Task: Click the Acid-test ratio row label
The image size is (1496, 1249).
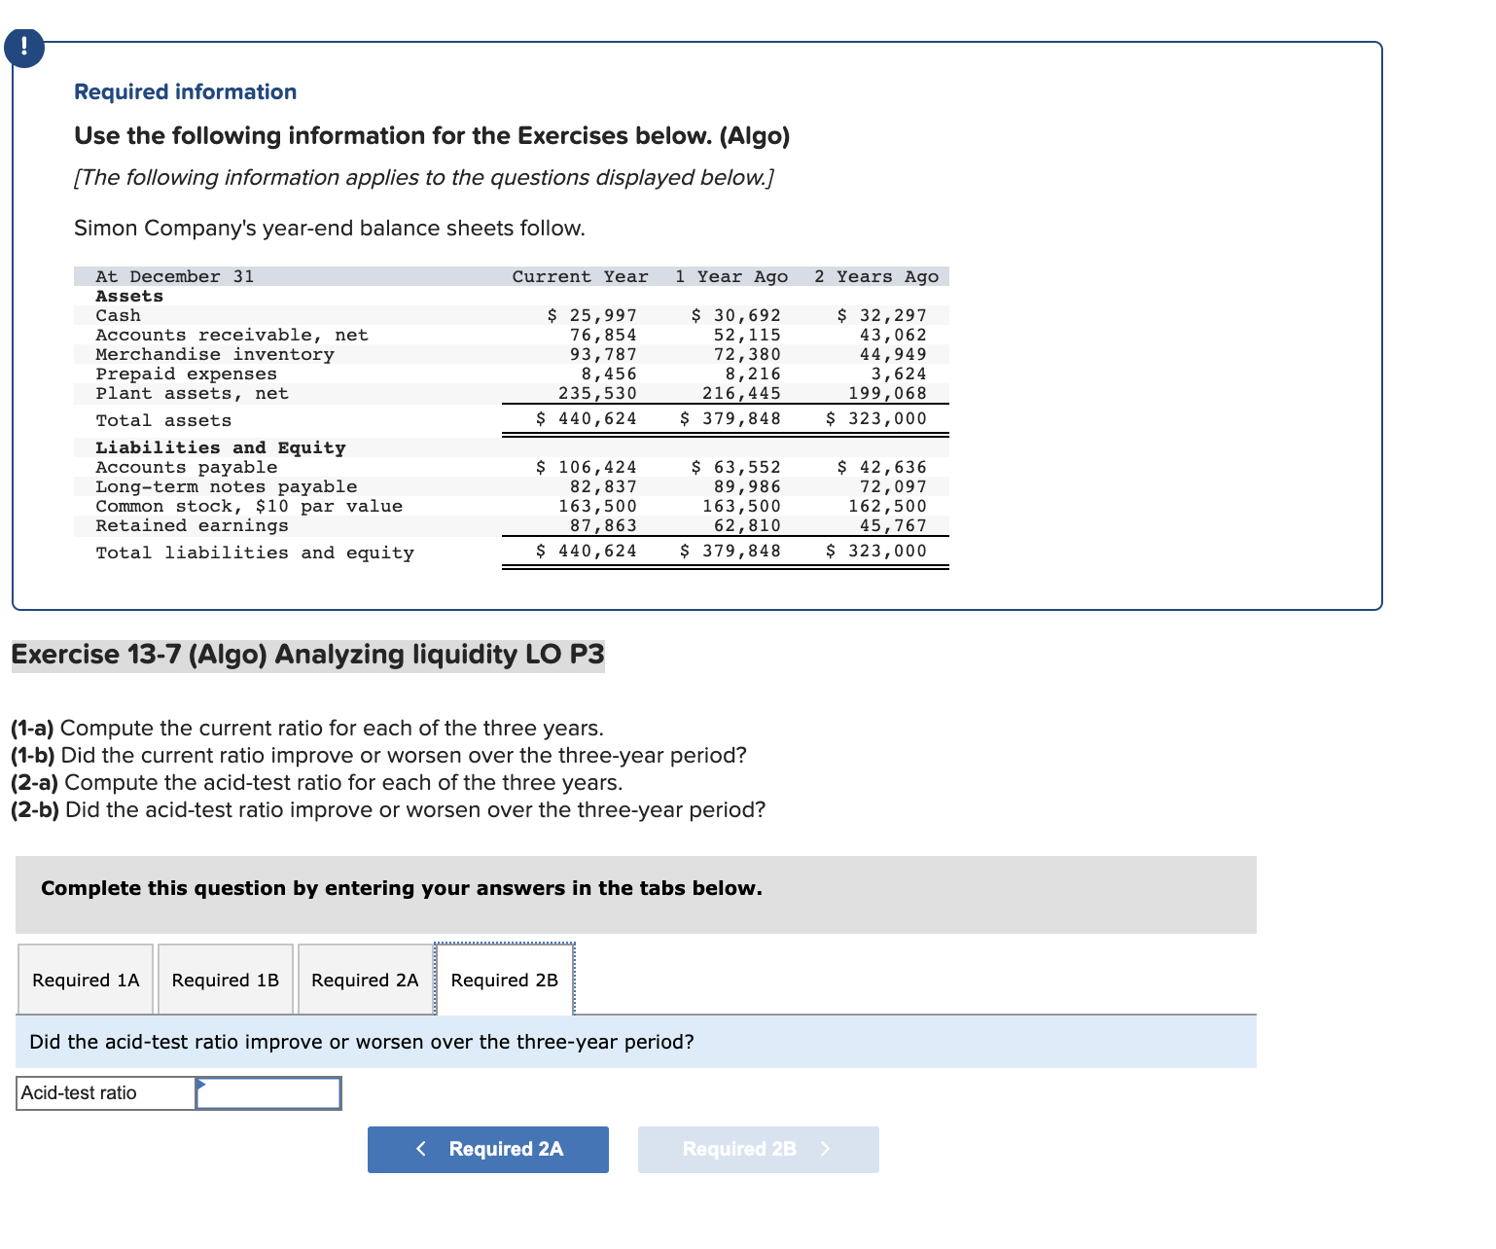Action: pyautogui.click(x=106, y=1093)
